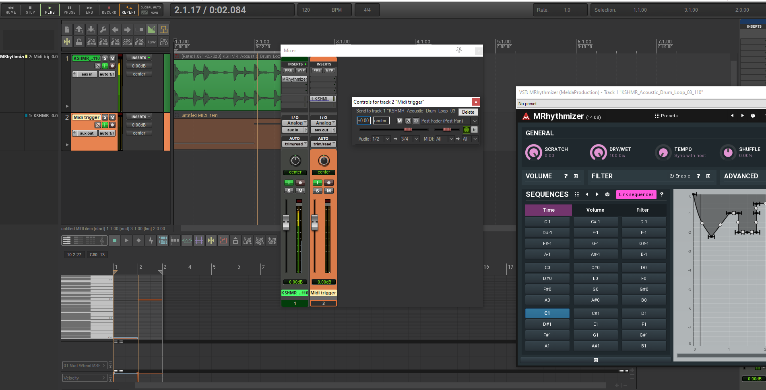Switch to the Volume sequences tab
Image resolution: width=766 pixels, height=390 pixels.
[x=595, y=210]
